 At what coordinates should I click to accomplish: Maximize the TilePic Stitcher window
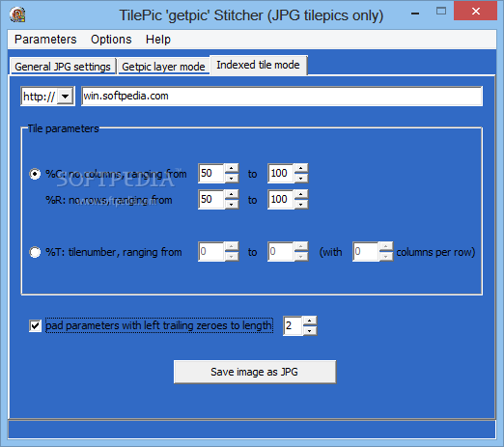click(441, 12)
